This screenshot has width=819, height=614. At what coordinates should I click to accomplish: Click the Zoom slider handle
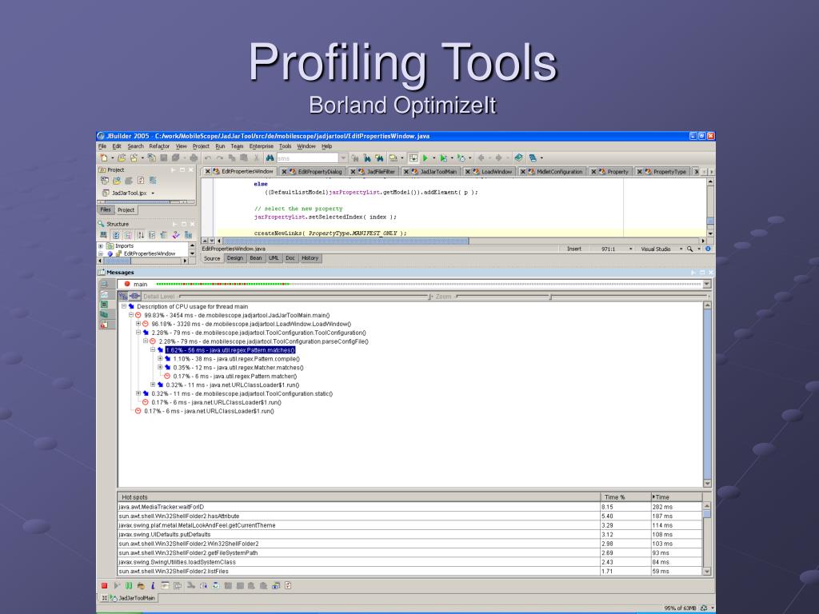[x=550, y=297]
